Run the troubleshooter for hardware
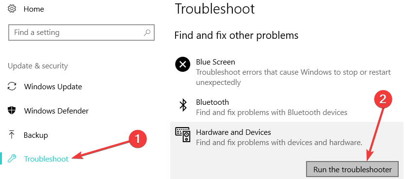Image resolution: width=405 pixels, height=179 pixels. click(x=353, y=170)
